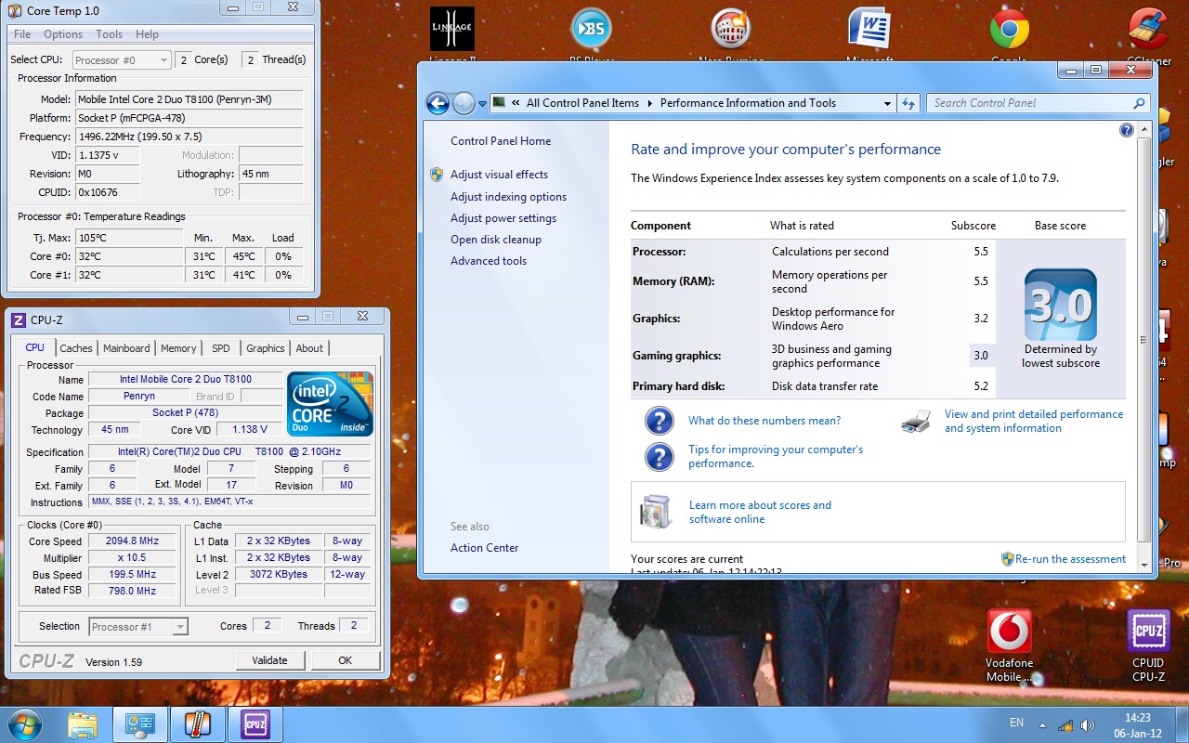Open Control Panel help question mark icon
This screenshot has width=1189, height=743.
click(x=1127, y=130)
